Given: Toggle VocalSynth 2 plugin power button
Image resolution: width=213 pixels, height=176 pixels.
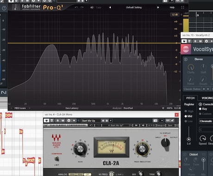Looking at the screenshot, I should tap(184, 41).
